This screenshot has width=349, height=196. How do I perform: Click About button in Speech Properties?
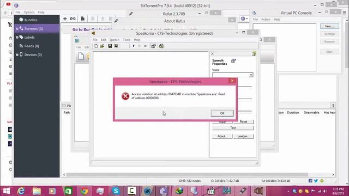(x=222, y=136)
